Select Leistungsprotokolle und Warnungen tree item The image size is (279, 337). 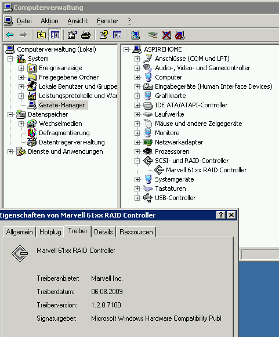tap(78, 96)
